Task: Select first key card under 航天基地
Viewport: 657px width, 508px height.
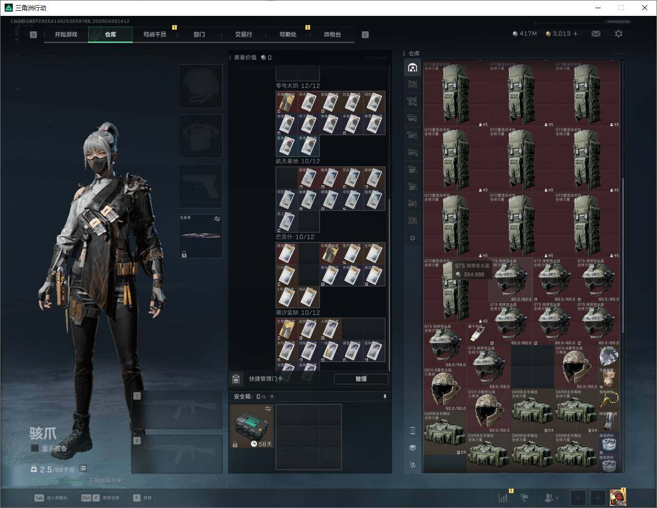Action: coord(309,178)
